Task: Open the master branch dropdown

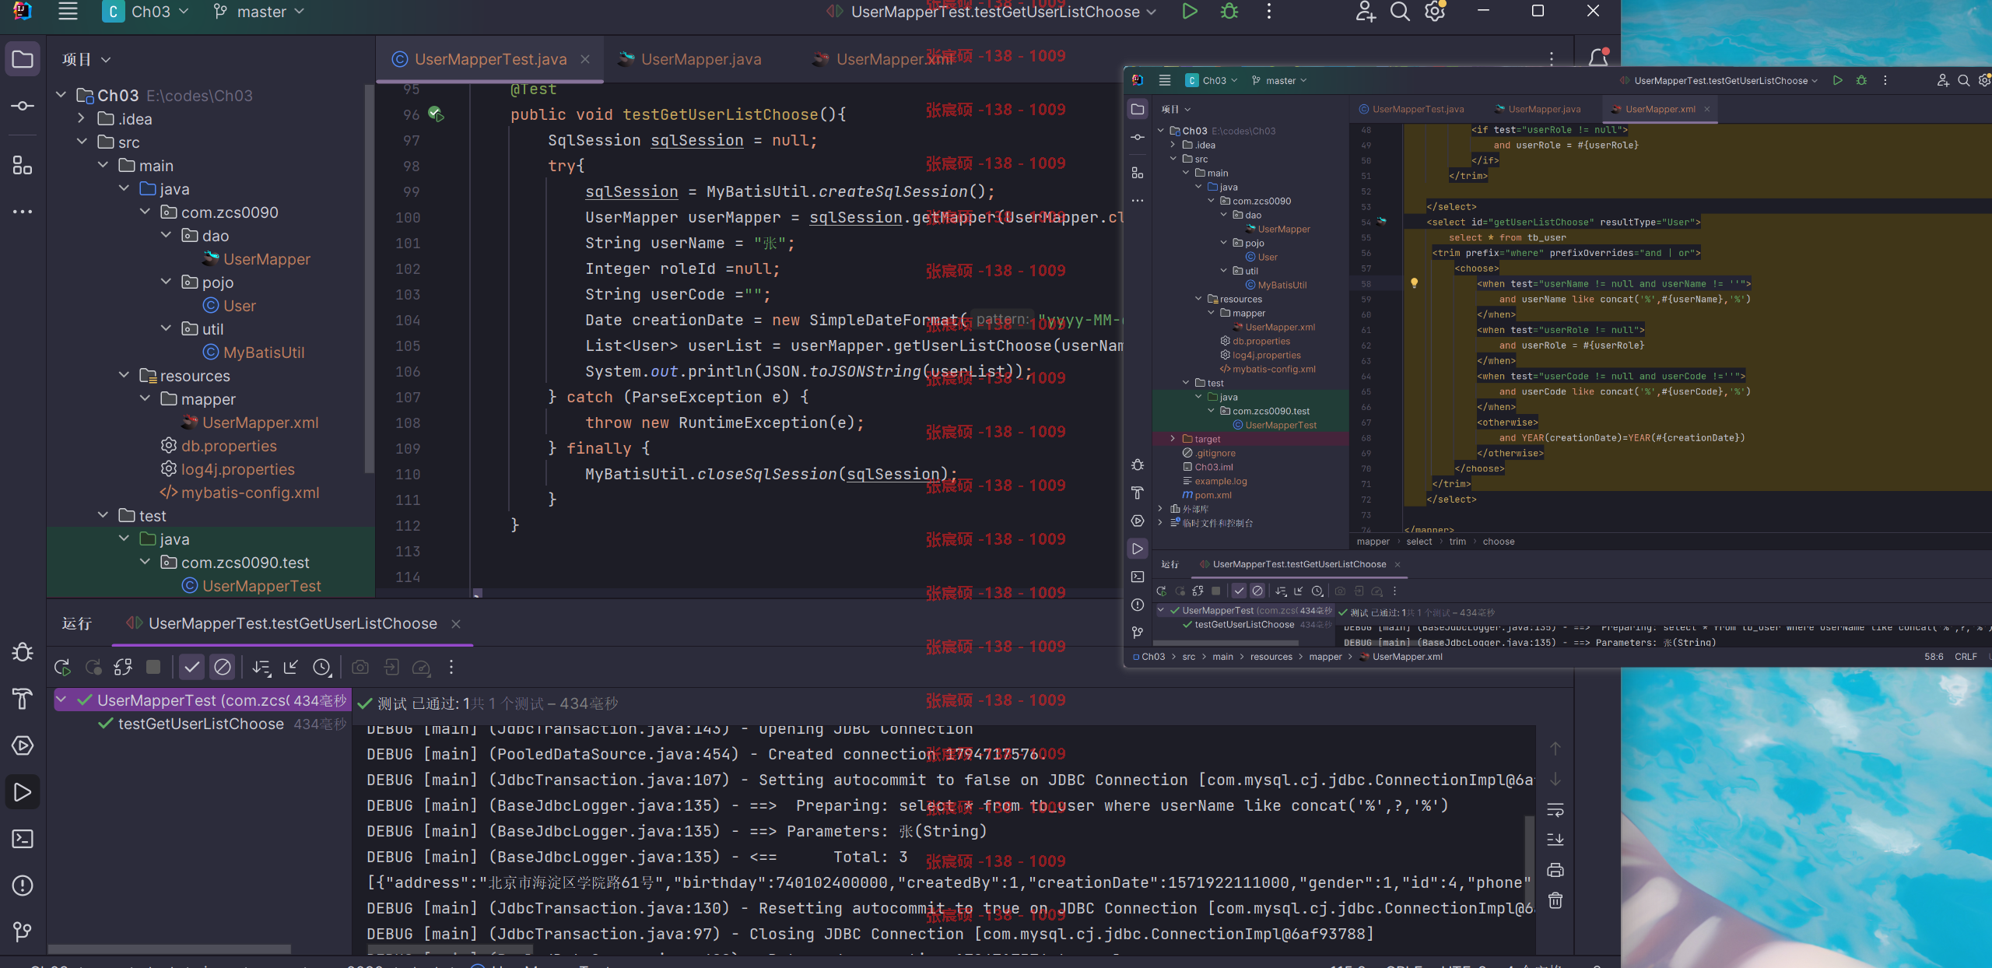Action: [x=259, y=12]
